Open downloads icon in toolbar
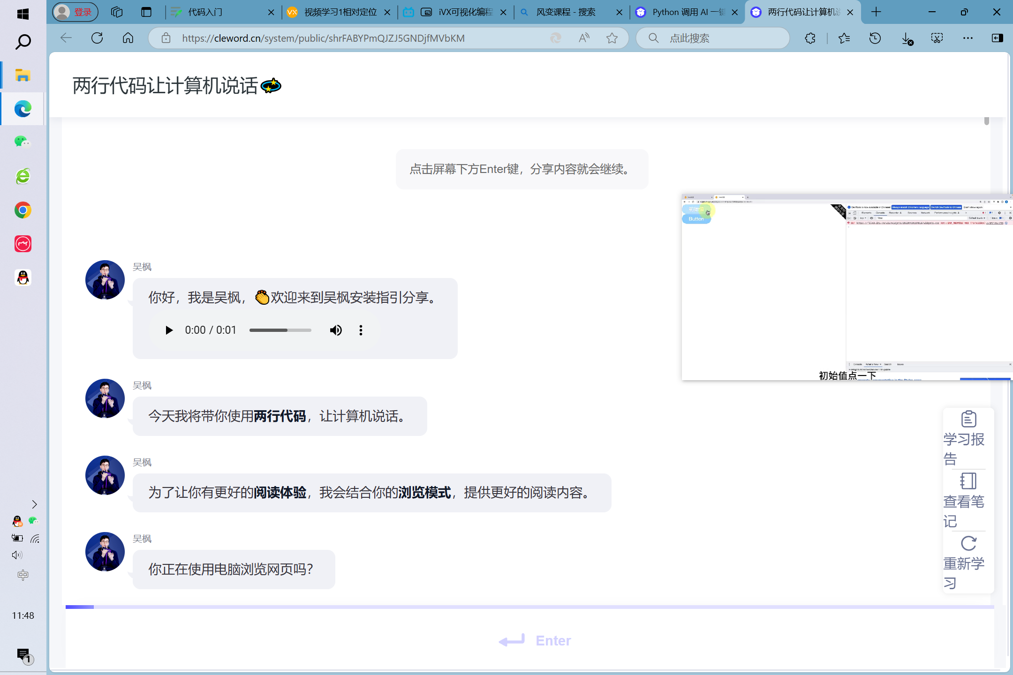The height and width of the screenshot is (675, 1013). coord(907,38)
